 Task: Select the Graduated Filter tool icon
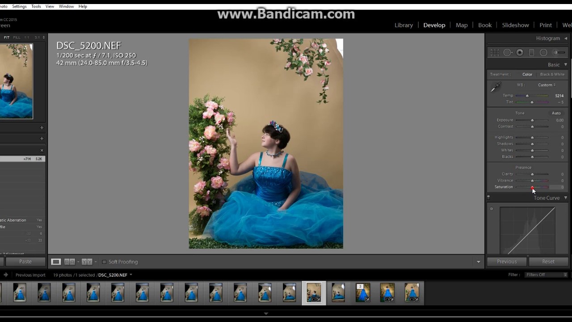531,53
